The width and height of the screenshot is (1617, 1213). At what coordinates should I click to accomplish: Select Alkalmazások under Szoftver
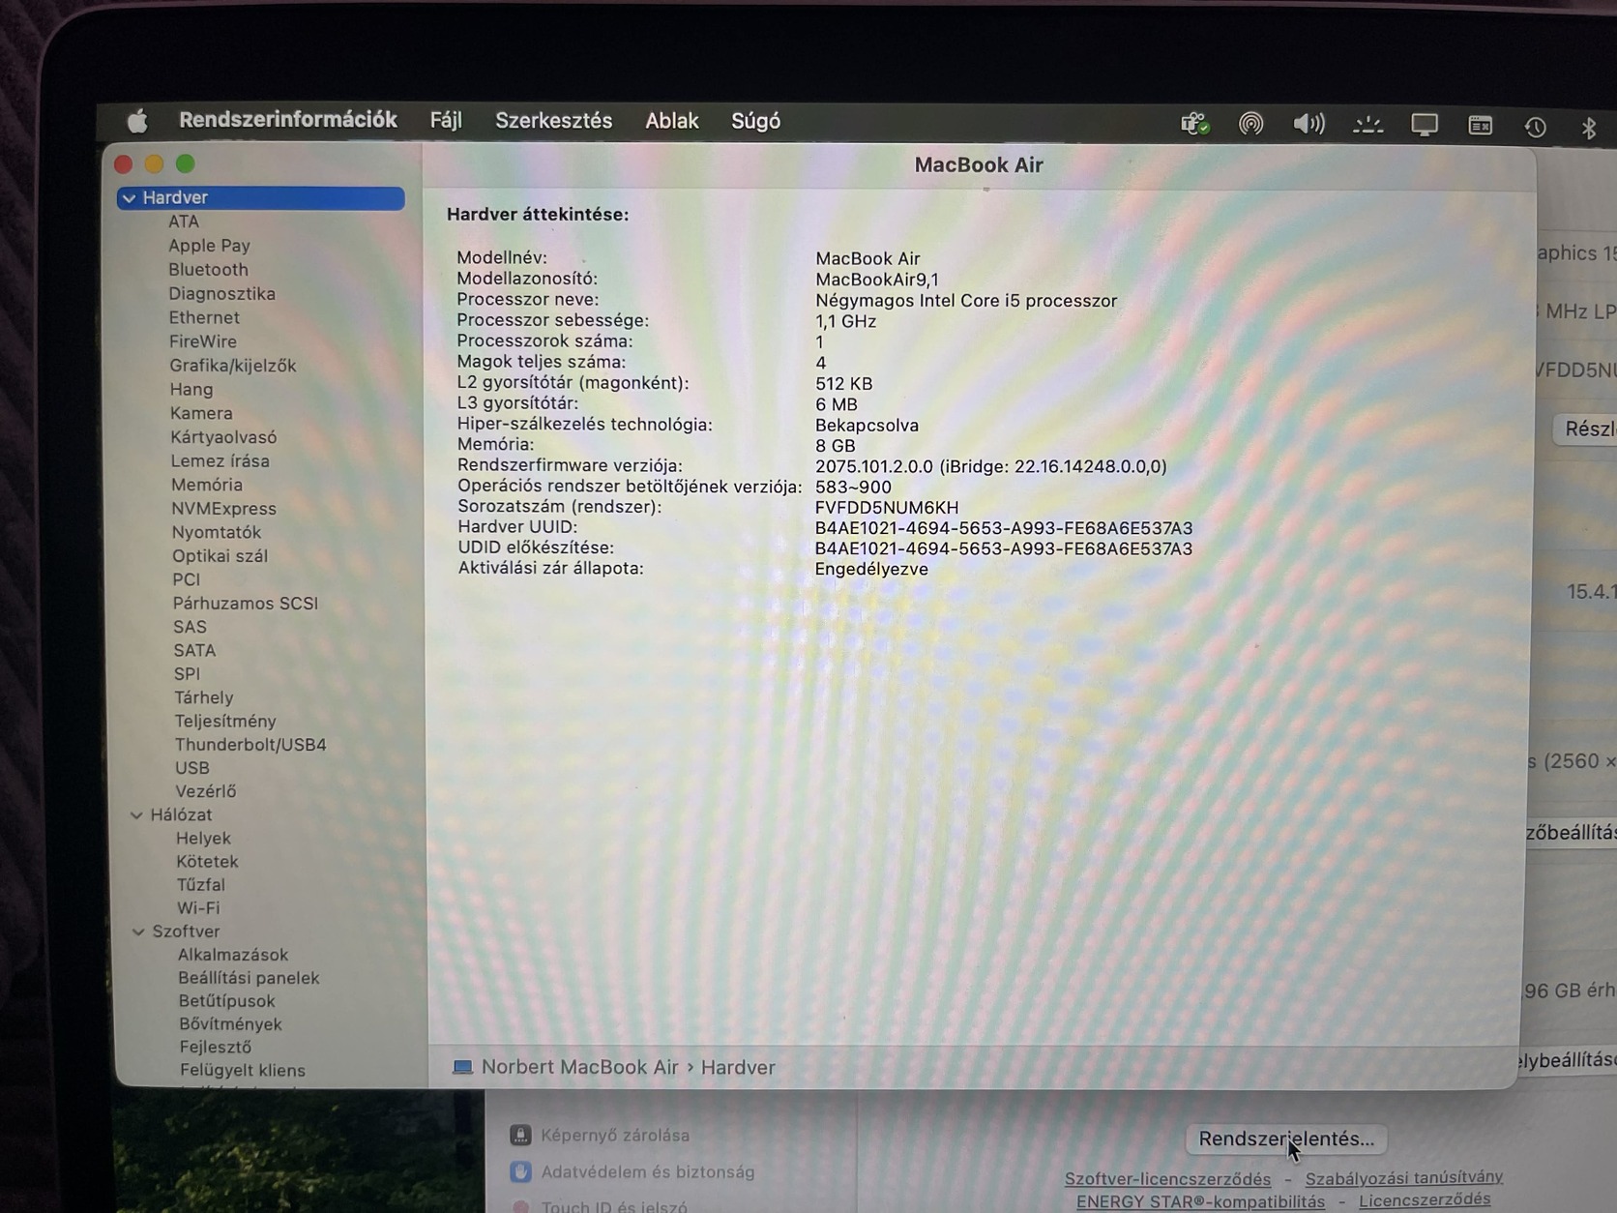click(x=232, y=955)
